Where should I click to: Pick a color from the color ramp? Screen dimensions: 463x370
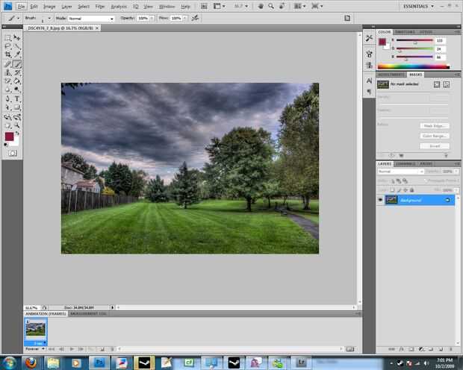[x=414, y=66]
